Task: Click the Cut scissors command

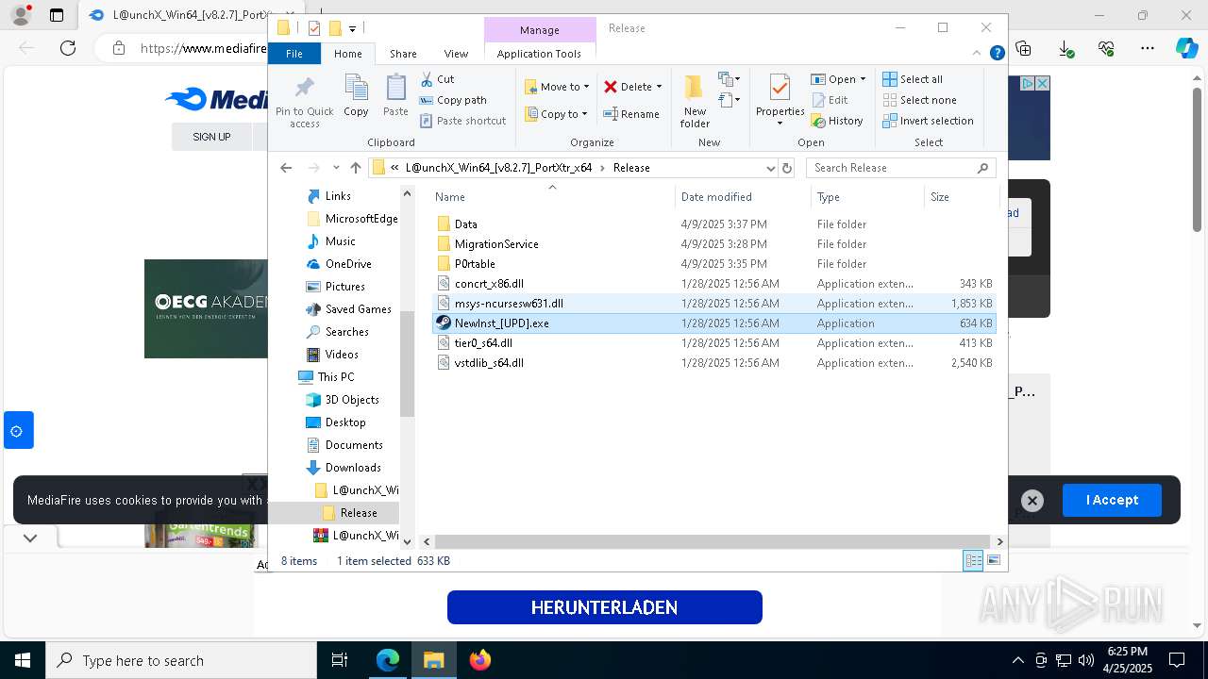Action: 437,79
